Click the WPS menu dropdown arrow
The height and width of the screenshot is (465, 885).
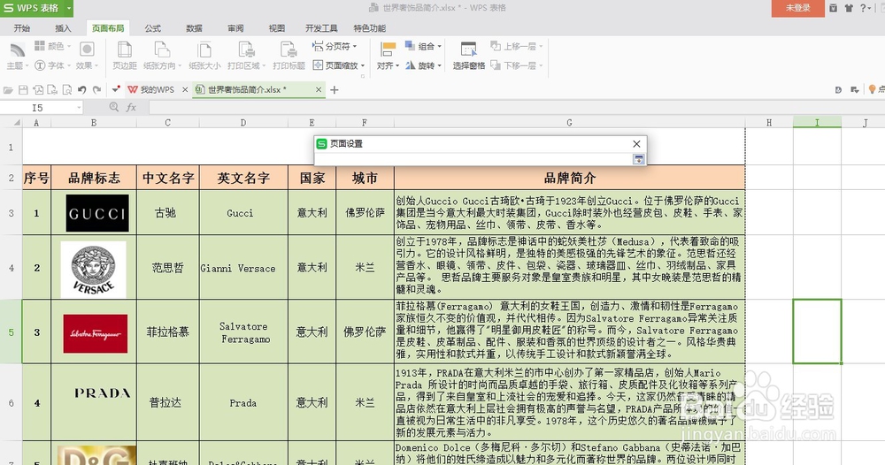pos(69,8)
